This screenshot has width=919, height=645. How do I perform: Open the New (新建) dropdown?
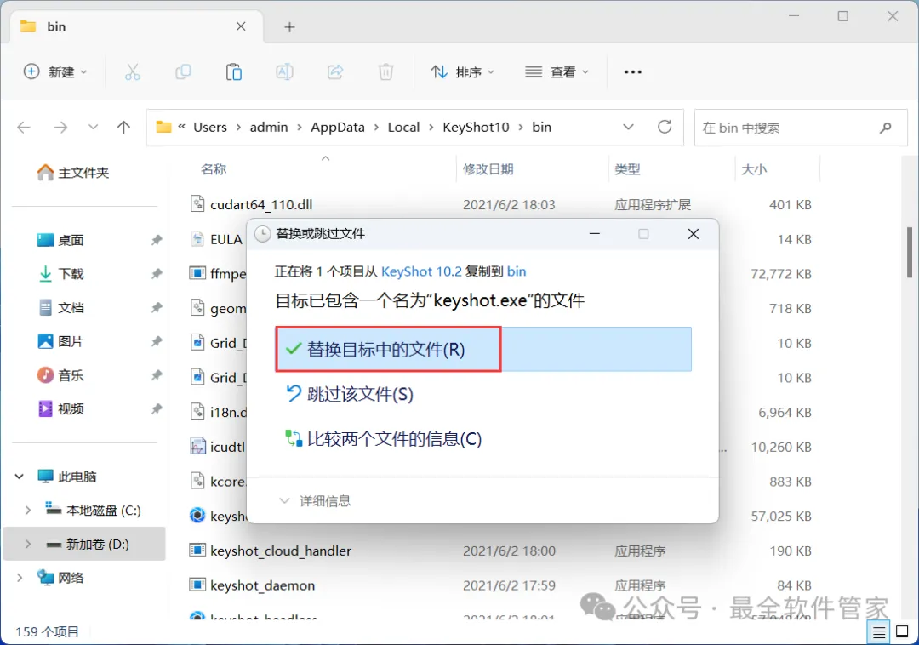(x=55, y=72)
